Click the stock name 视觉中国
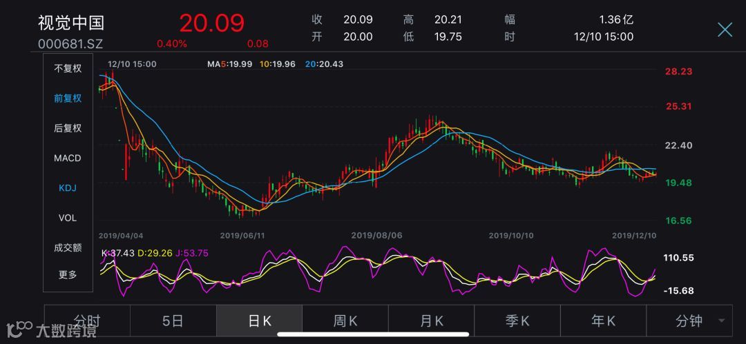 tap(71, 23)
